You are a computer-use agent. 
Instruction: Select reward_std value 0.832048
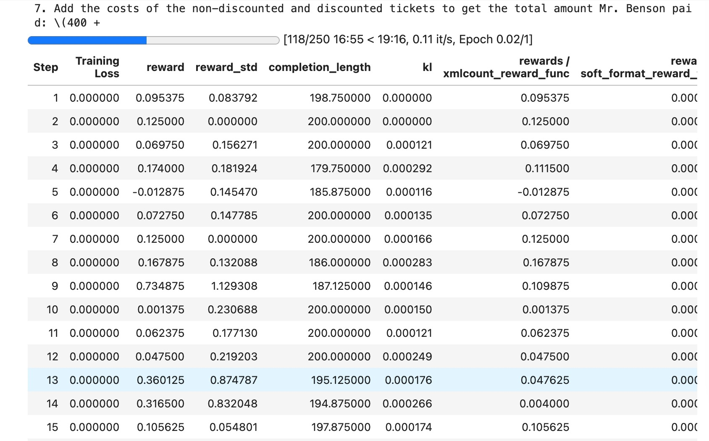(x=233, y=404)
